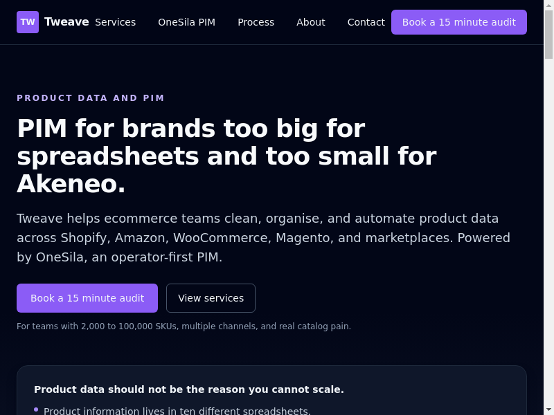Click the card heading "Product data should not be"
The height and width of the screenshot is (415, 554).
[x=188, y=389]
